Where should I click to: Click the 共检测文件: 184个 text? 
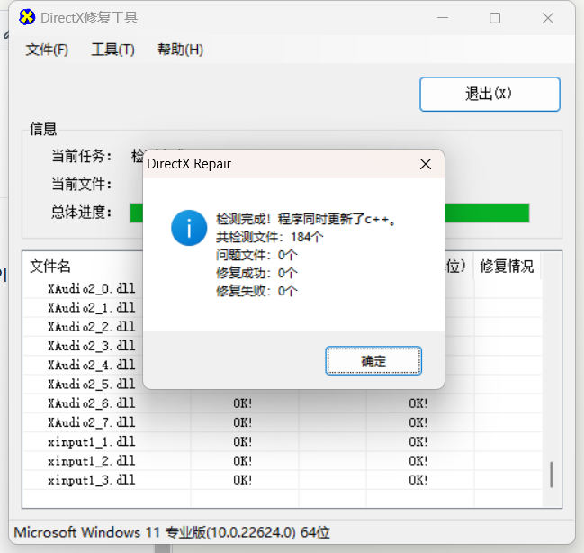[x=269, y=237]
